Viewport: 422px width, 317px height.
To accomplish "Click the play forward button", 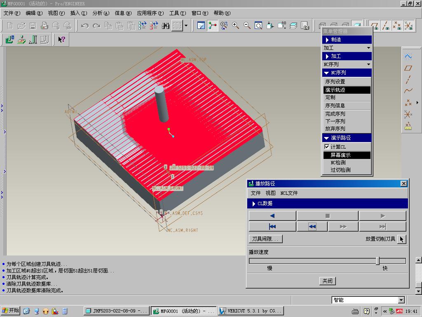I will pos(383,216).
